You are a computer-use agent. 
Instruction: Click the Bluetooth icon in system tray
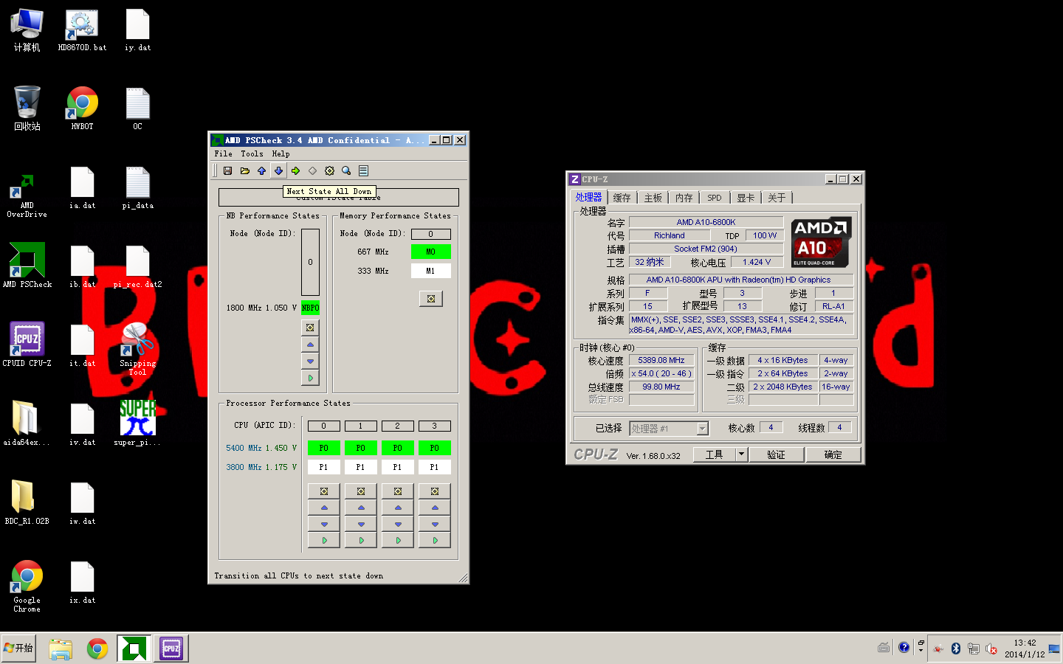(955, 648)
